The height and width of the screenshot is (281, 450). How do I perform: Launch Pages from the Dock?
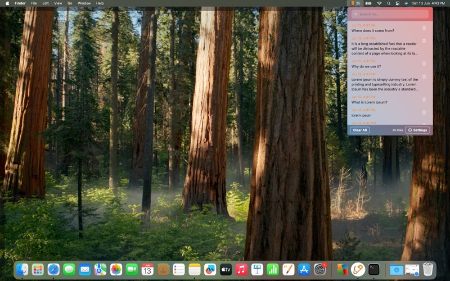(x=288, y=270)
